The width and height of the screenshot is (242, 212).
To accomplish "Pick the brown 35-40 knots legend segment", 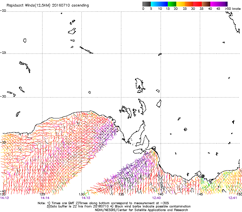I will coord(206,4).
